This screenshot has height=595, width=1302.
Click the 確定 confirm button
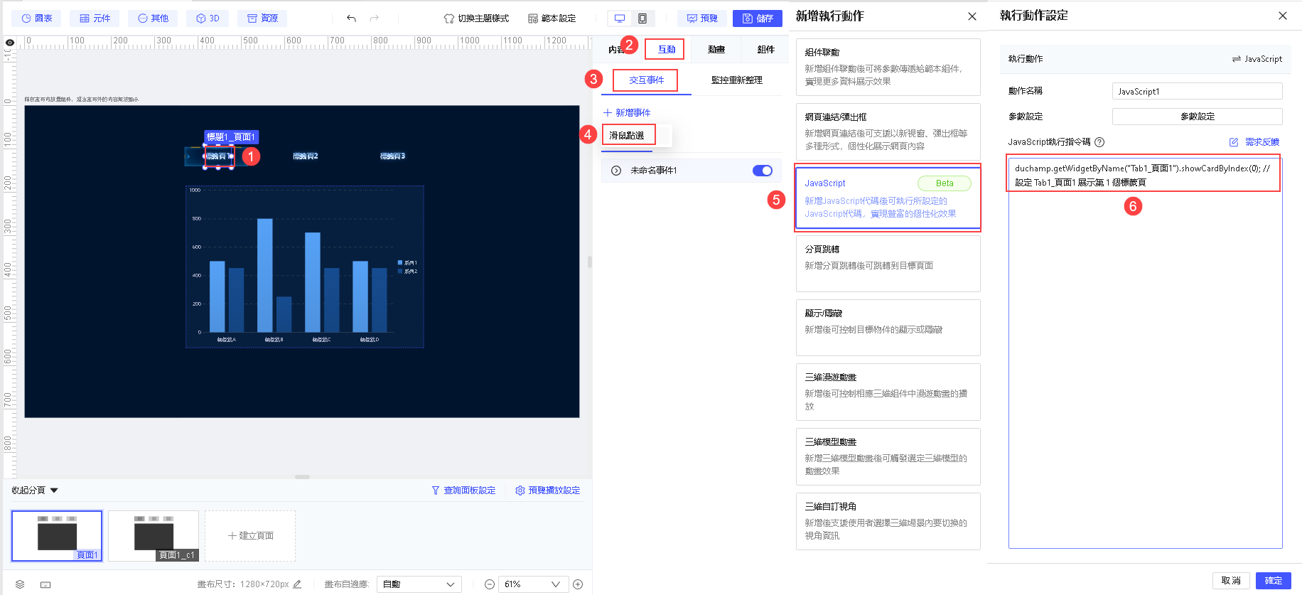pyautogui.click(x=1274, y=581)
